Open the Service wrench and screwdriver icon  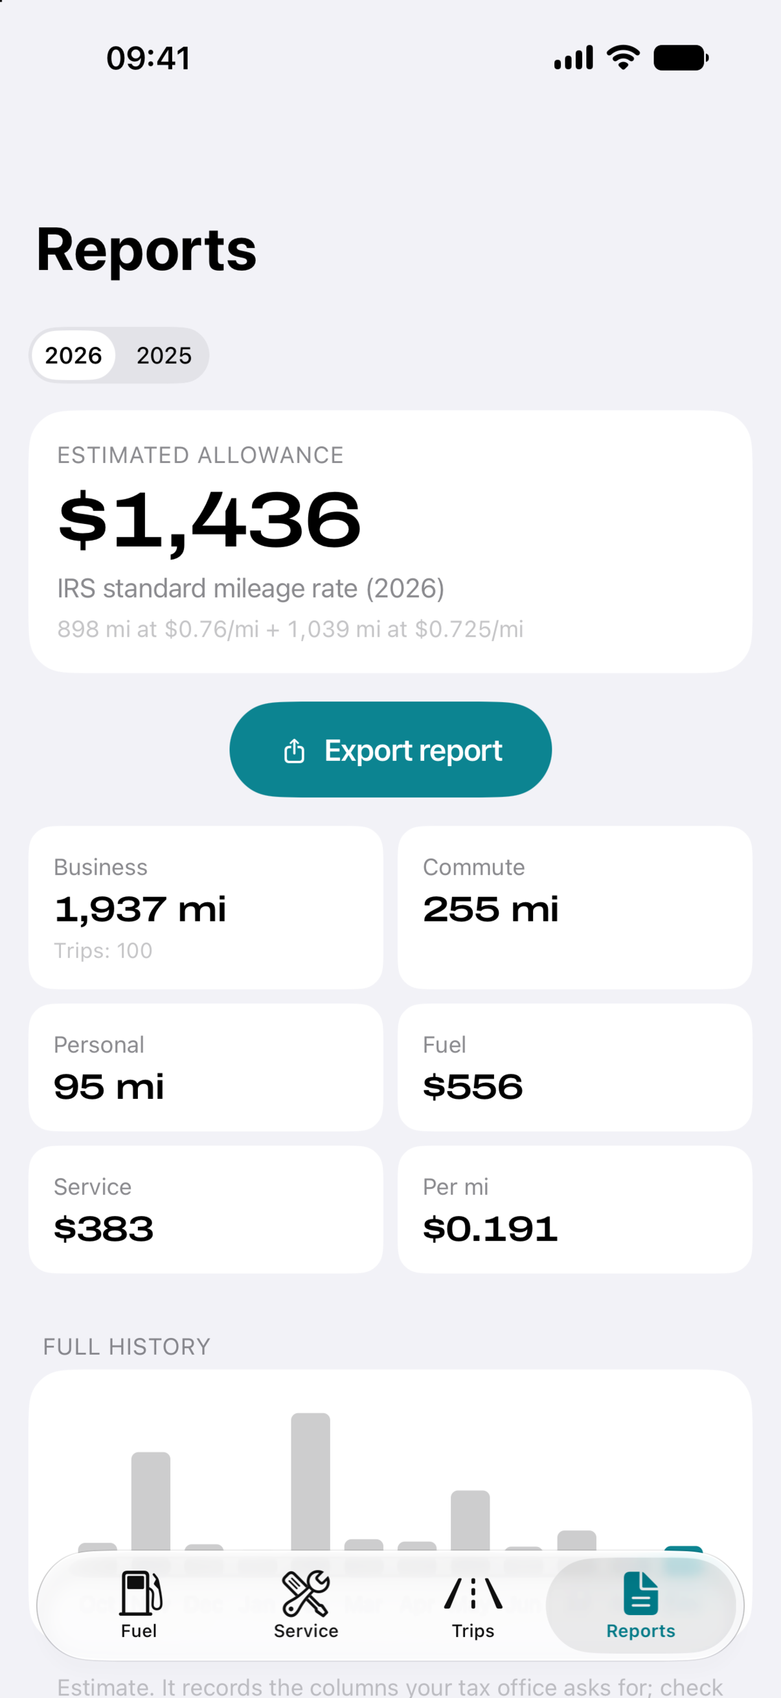click(x=306, y=1593)
